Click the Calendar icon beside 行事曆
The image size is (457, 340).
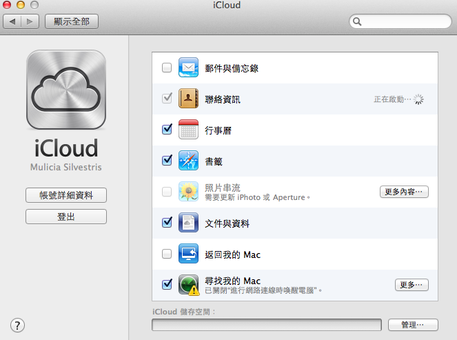coord(188,129)
